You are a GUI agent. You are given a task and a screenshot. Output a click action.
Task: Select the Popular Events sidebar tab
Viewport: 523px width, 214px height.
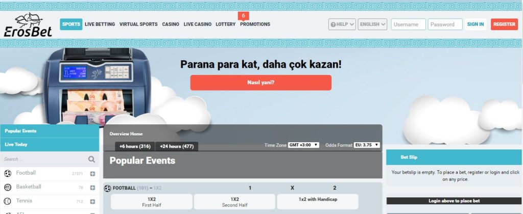tap(50, 131)
